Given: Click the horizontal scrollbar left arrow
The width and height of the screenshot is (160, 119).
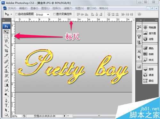Looking at the screenshot, I should (x=68, y=116).
